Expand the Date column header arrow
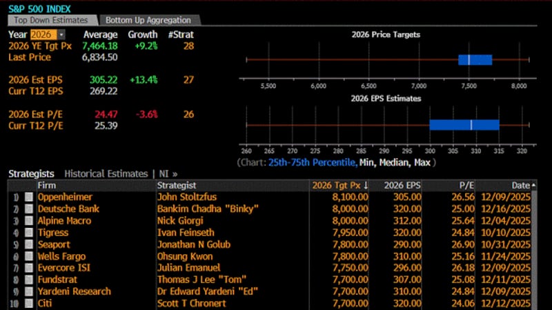Screen dimensions: 552x310 [533, 185]
